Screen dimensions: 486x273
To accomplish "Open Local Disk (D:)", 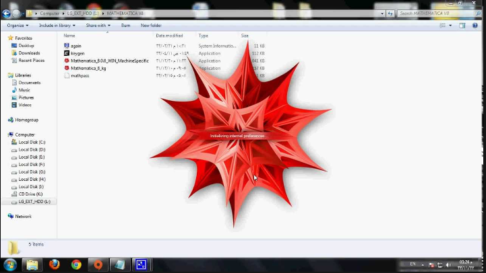I will coord(32,150).
